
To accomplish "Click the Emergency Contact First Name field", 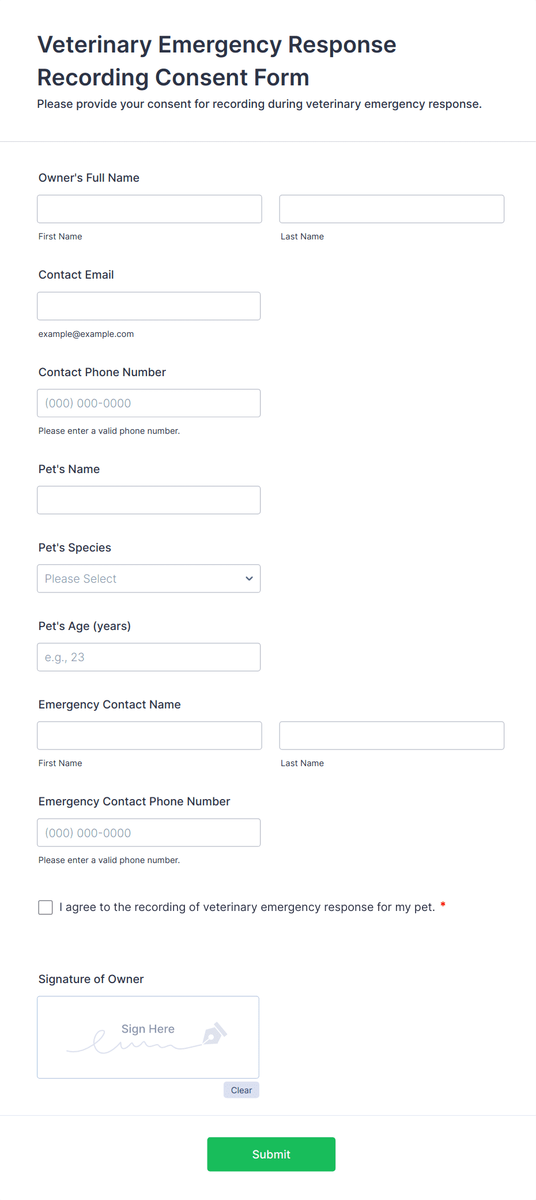I will coord(149,736).
